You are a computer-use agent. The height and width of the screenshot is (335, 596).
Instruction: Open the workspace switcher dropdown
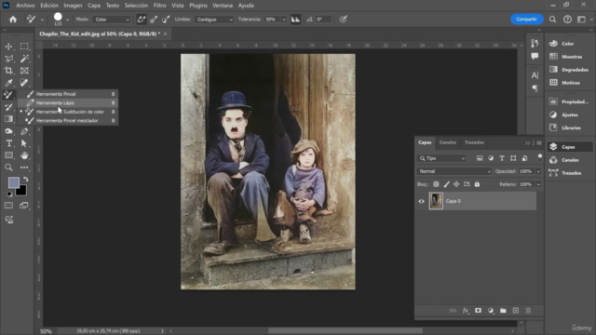[584, 20]
